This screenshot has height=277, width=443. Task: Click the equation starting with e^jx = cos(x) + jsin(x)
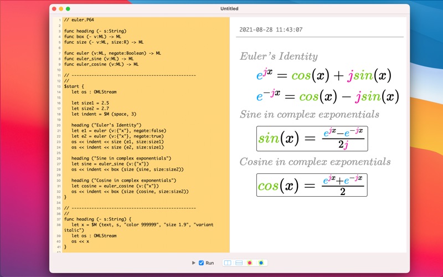pos(324,75)
